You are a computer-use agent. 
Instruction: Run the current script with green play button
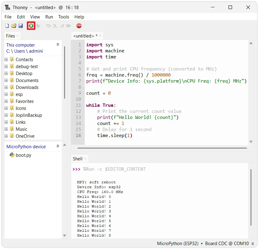(x=31, y=26)
